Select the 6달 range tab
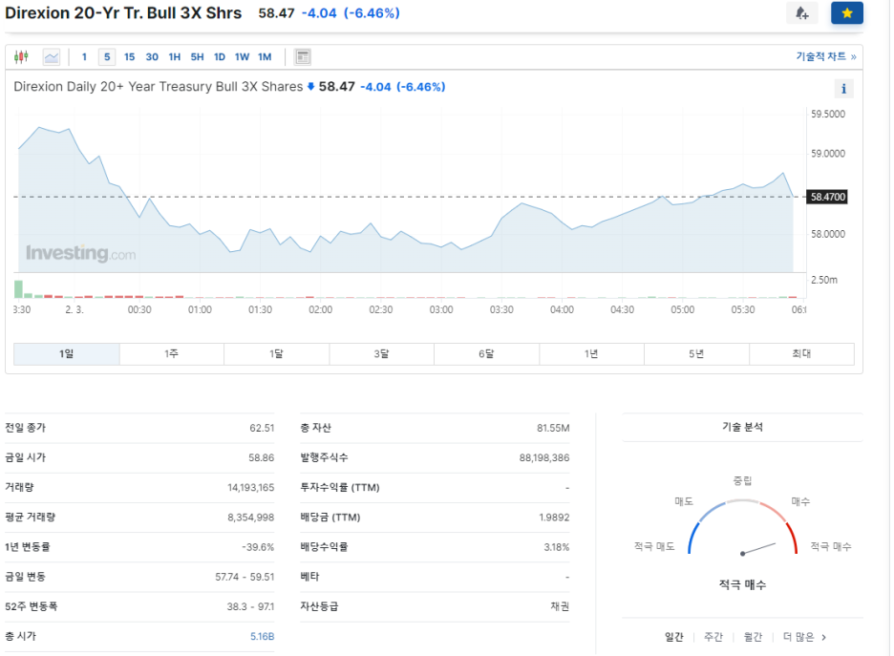894x656 pixels. coord(486,354)
